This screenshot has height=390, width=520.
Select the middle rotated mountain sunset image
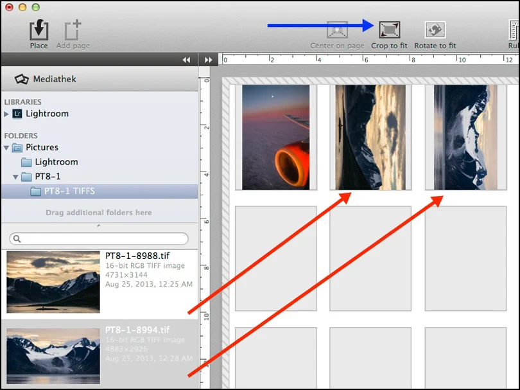370,137
